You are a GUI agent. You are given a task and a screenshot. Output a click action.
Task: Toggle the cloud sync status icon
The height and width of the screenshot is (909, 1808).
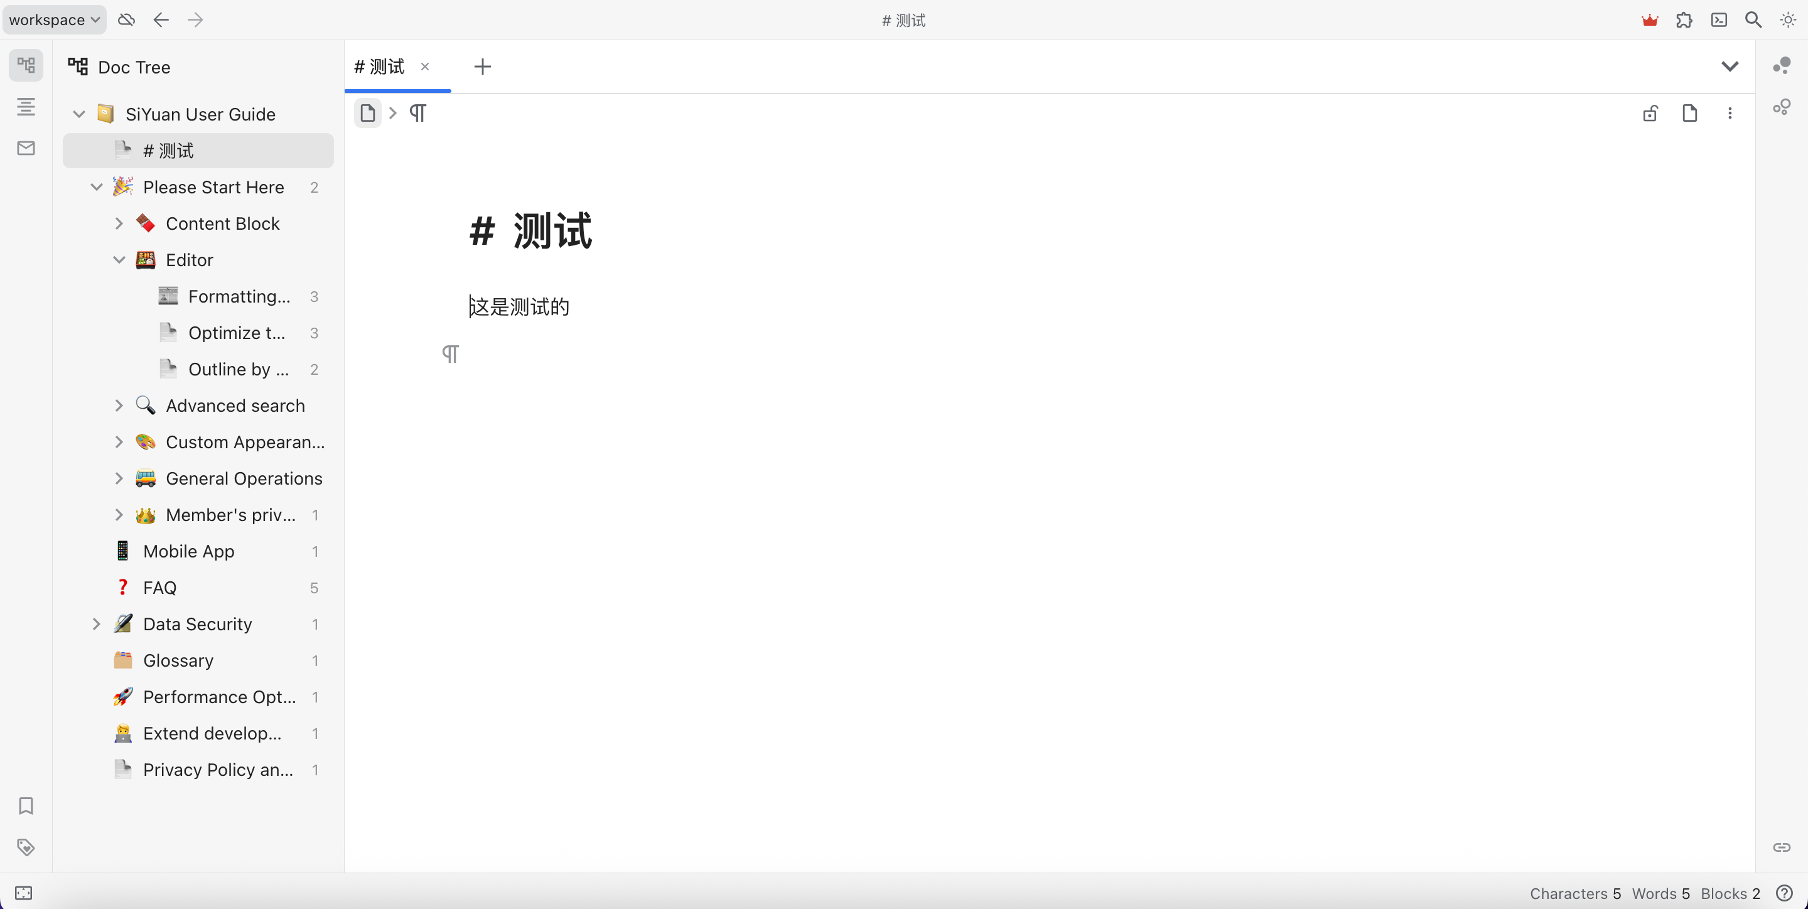[126, 19]
